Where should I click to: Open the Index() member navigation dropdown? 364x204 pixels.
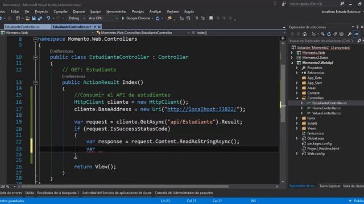pos(284,33)
